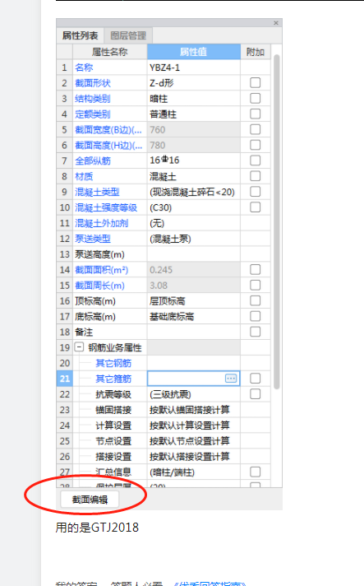Click the 属性值 column header

194,52
